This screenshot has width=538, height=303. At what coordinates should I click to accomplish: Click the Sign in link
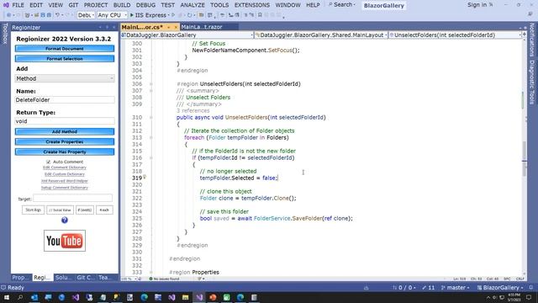click(477, 5)
